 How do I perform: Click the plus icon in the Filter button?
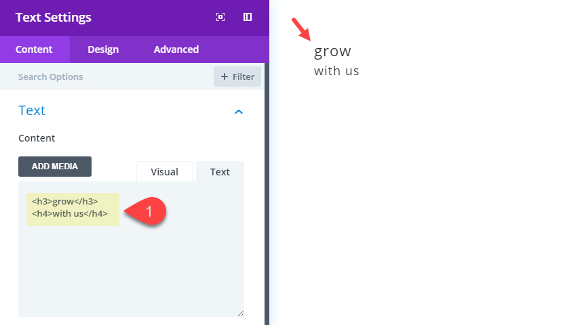(x=225, y=77)
